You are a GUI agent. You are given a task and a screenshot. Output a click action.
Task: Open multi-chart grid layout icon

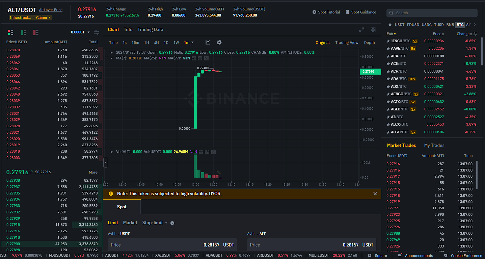tap(373, 30)
